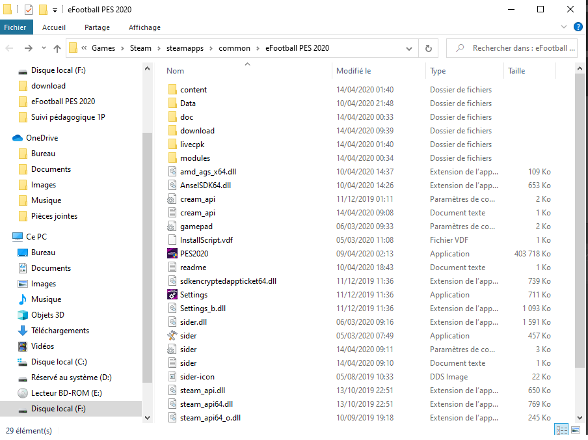Launch the sider application tool icon
Viewport: 588px width, 440px height.
click(172, 335)
